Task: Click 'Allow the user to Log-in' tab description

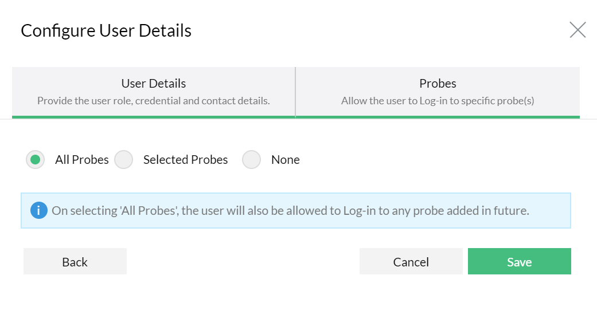Action: click(x=438, y=101)
